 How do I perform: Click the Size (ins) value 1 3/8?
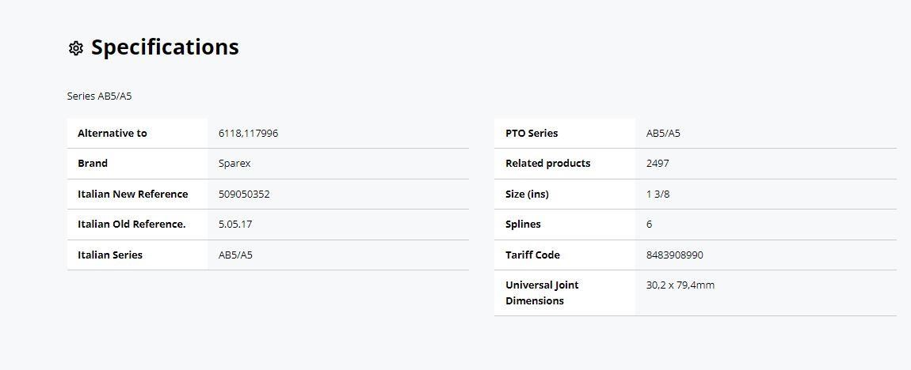point(658,194)
